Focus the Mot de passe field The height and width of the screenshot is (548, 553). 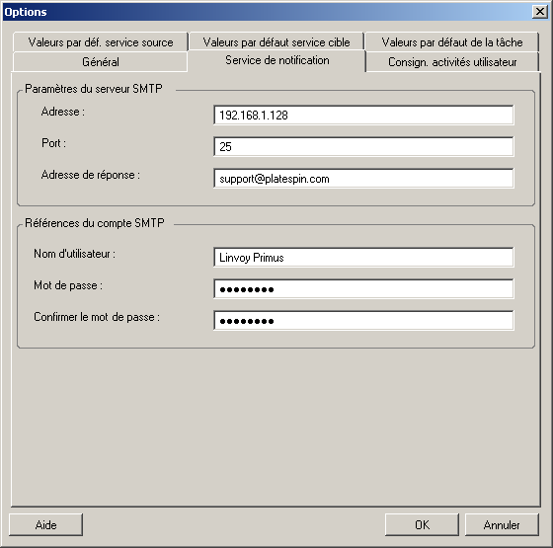click(363, 289)
